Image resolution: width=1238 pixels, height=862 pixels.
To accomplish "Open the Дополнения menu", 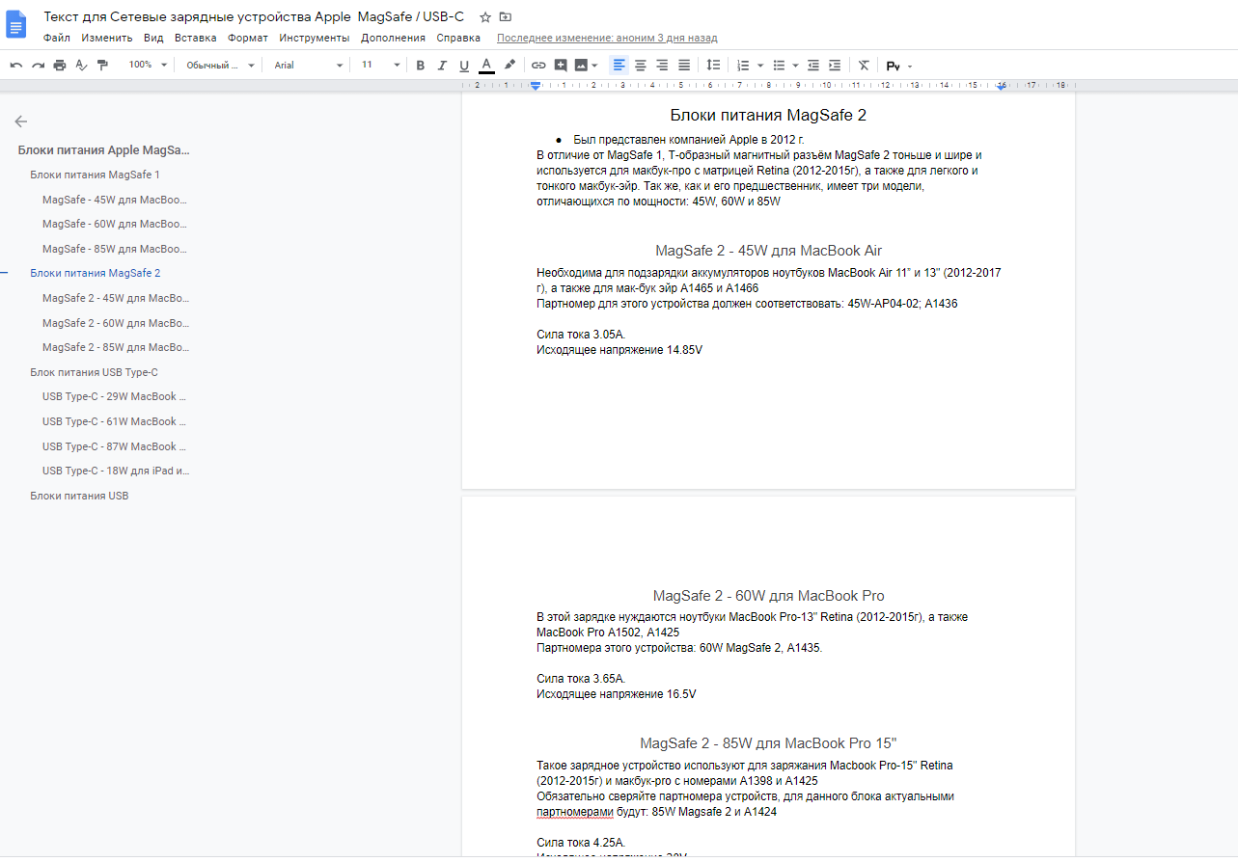I will coord(393,39).
